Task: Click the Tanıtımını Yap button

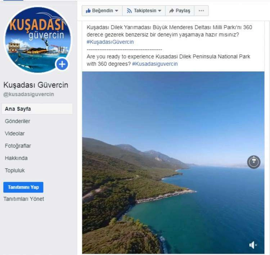Action: pos(23,187)
